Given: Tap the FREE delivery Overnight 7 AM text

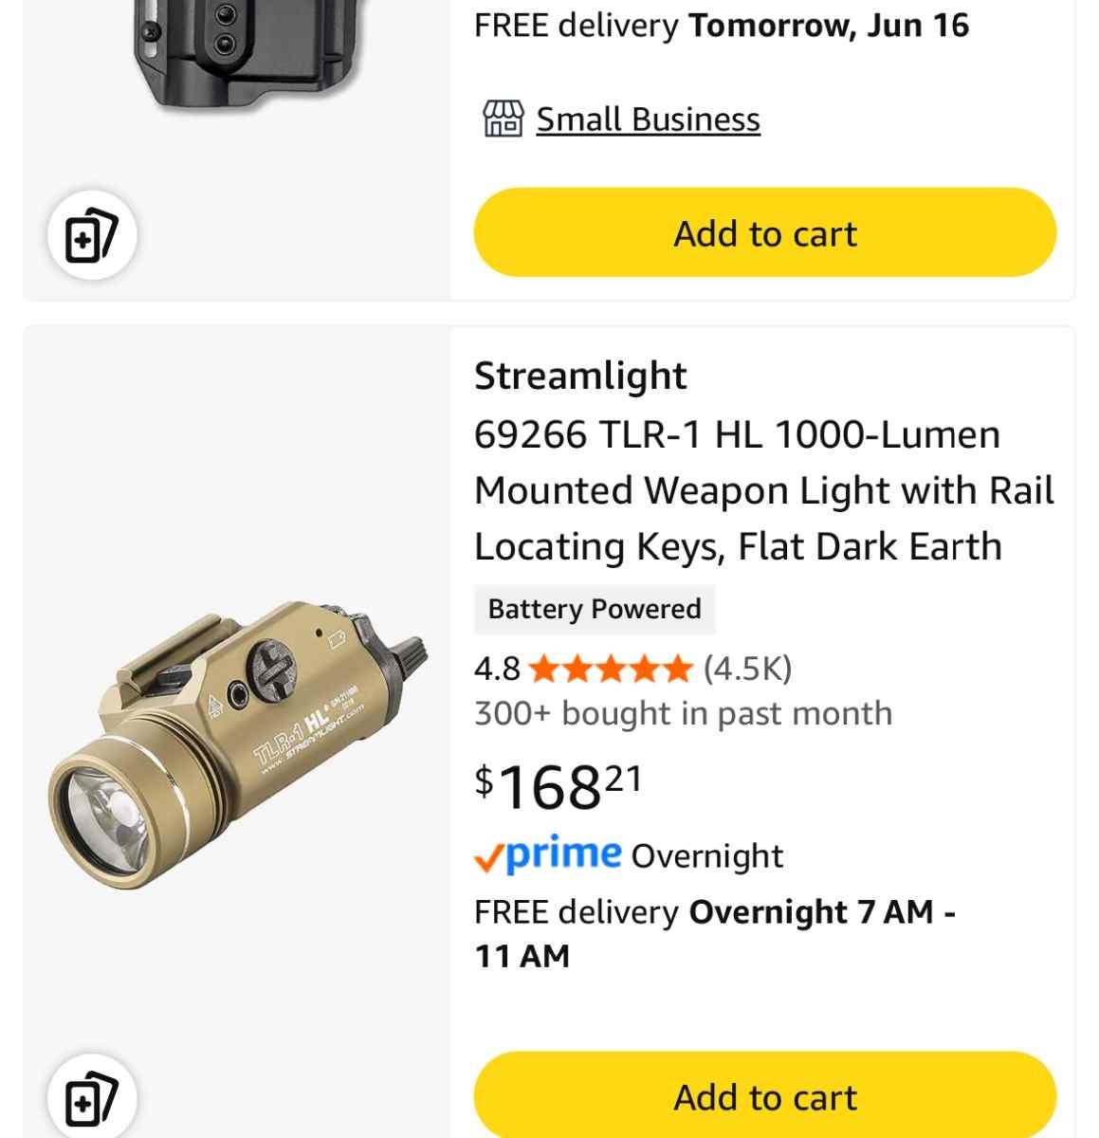Looking at the screenshot, I should pos(715,934).
